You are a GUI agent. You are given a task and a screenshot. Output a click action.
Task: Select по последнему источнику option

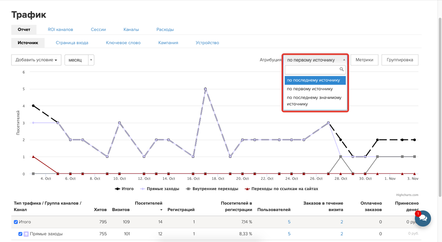click(315, 80)
